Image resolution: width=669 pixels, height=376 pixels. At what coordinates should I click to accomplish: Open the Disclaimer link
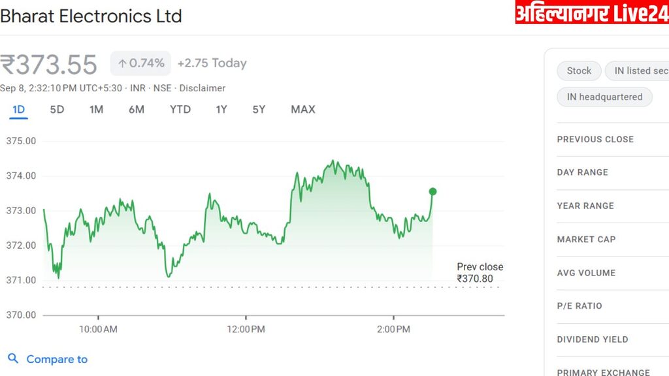tap(202, 88)
